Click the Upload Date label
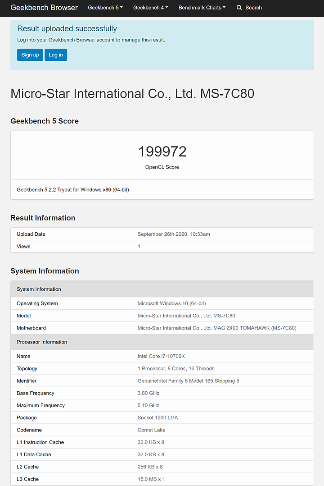This screenshot has height=486, width=324. [x=31, y=234]
